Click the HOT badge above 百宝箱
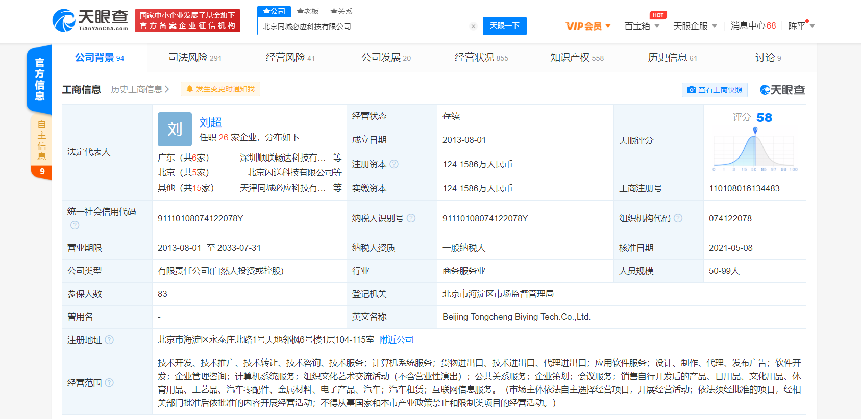Screen dimensions: 861x419 coord(658,15)
